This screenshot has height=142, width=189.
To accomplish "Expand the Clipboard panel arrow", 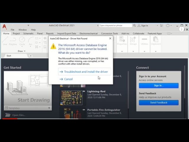I will (156, 51).
